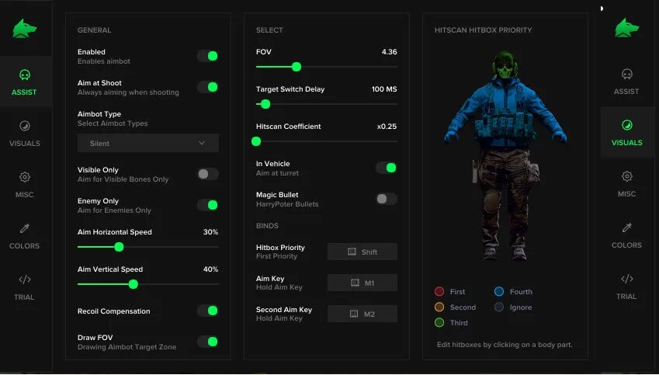Click the Shift keybind for Hitbox Priority
The height and width of the screenshot is (375, 659).
point(362,252)
